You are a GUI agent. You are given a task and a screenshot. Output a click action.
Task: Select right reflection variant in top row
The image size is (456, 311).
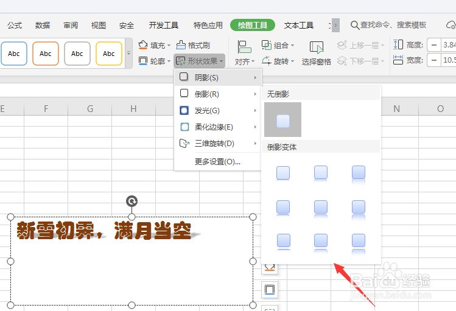click(359, 173)
